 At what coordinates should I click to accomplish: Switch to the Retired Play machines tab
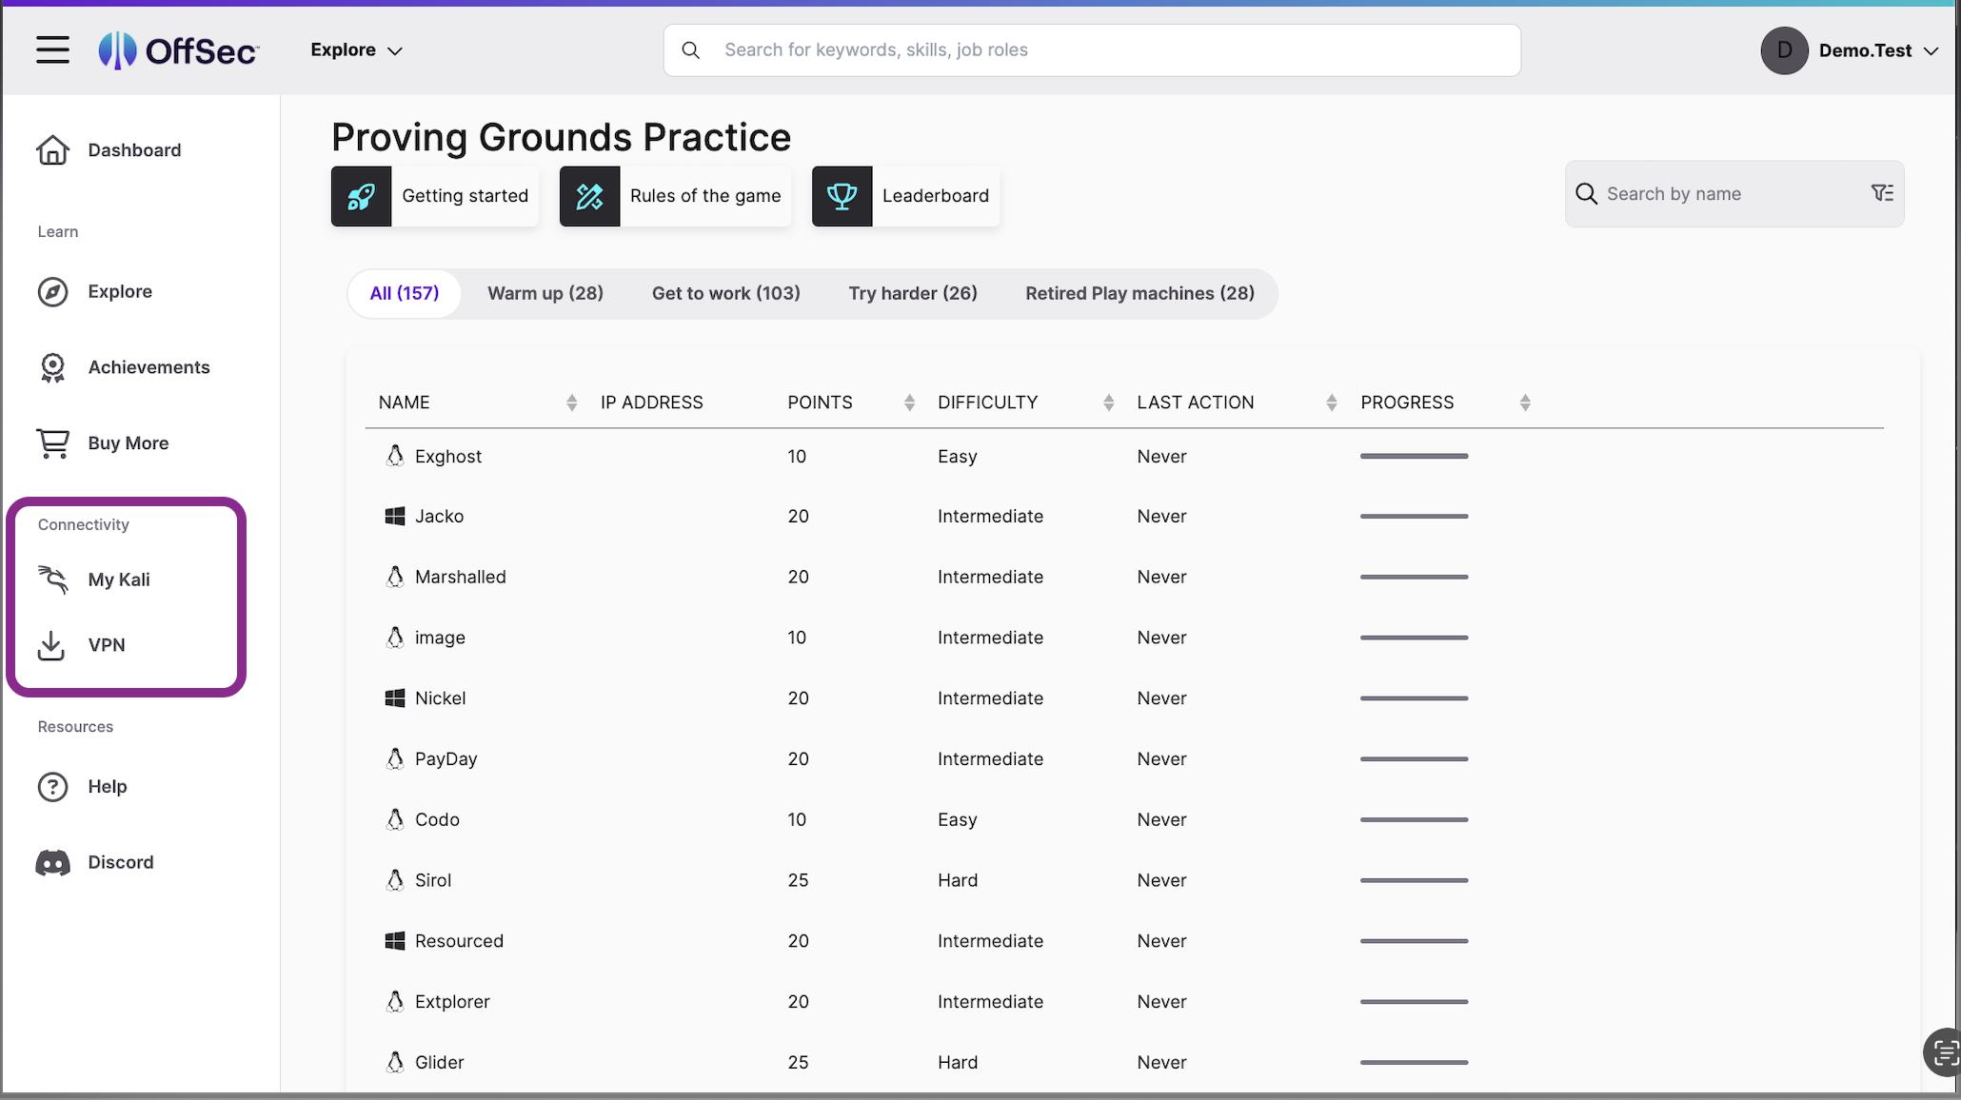point(1139,293)
